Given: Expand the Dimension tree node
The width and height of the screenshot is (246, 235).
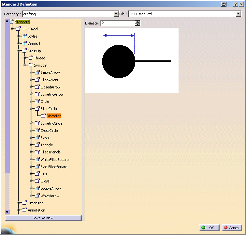Looking at the screenshot, I should [19, 203].
